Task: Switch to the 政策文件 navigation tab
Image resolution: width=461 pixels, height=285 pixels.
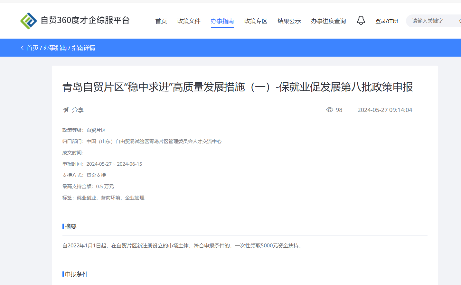Action: tap(189, 21)
